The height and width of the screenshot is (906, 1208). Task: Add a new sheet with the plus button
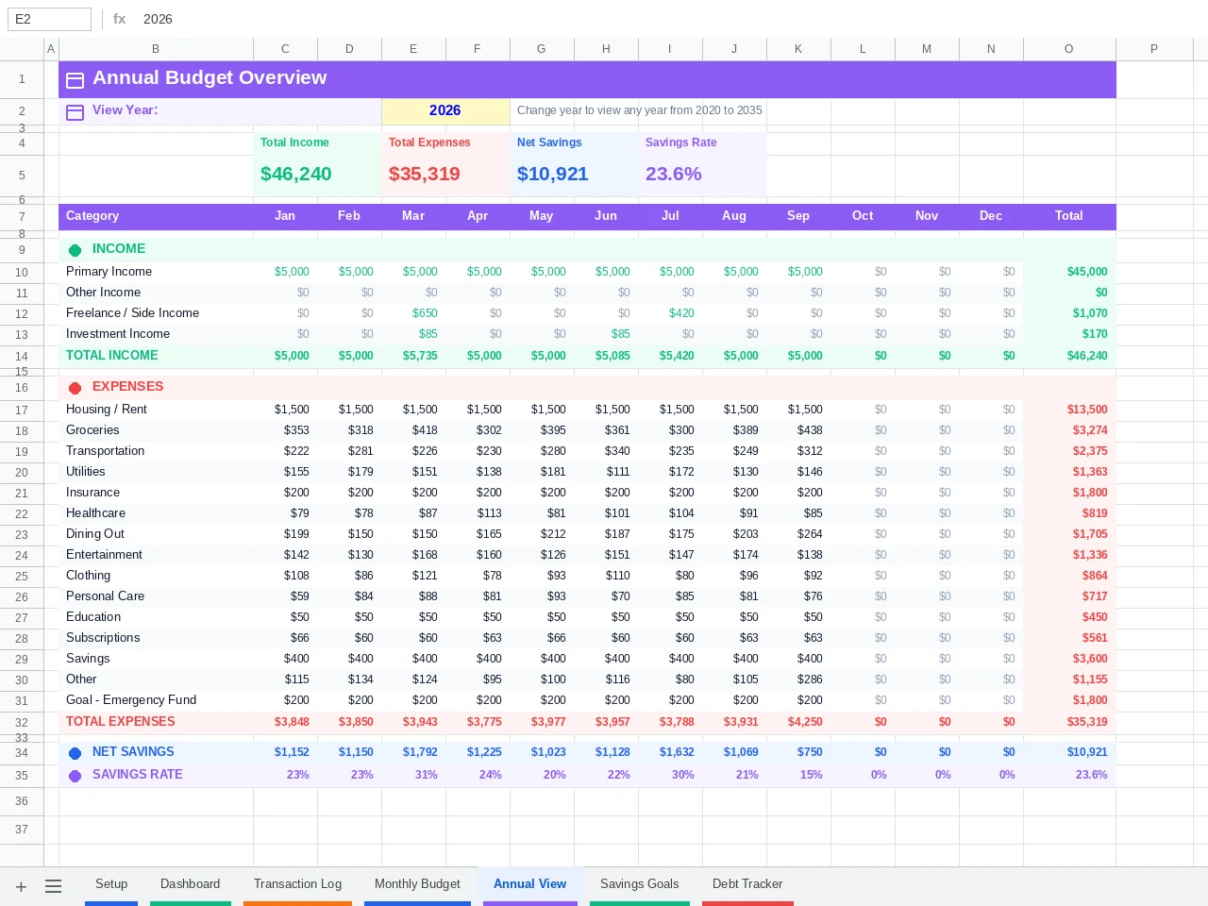click(x=21, y=886)
